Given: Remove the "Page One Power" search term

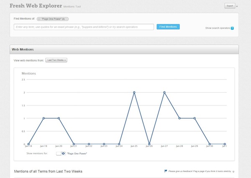Looking at the screenshot, I should [39, 19].
